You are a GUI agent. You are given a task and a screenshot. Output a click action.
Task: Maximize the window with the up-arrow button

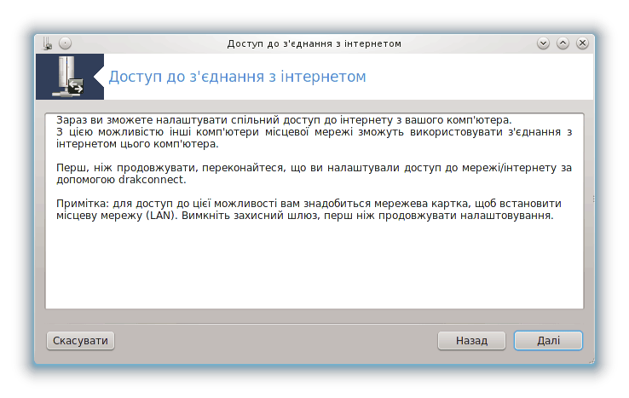[563, 43]
